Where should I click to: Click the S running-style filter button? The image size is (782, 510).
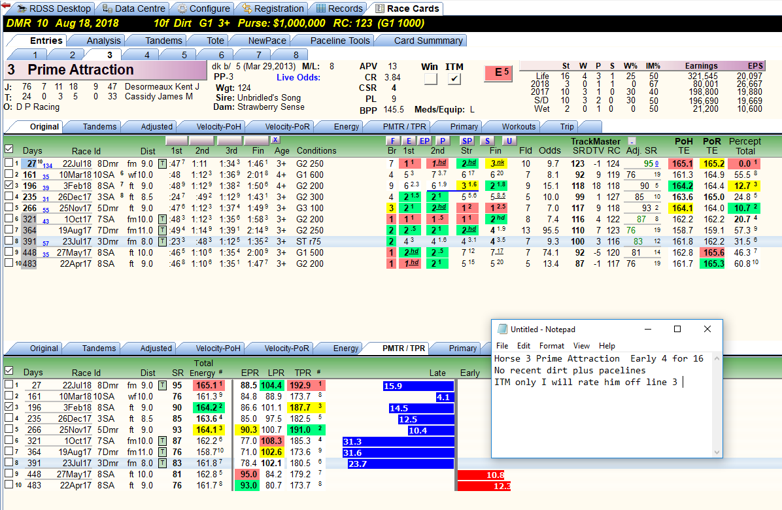[x=487, y=141]
